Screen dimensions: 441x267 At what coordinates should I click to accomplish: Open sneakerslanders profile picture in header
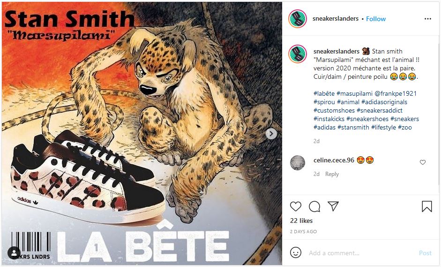pos(298,19)
